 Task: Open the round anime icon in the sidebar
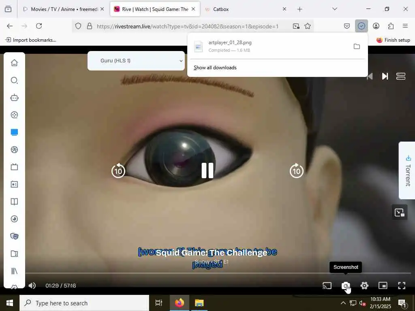click(14, 219)
